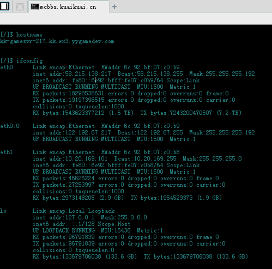Click the eth0 (7.2 TB) TX bytes text
This screenshot has height=269, width=272.
pos(229,113)
